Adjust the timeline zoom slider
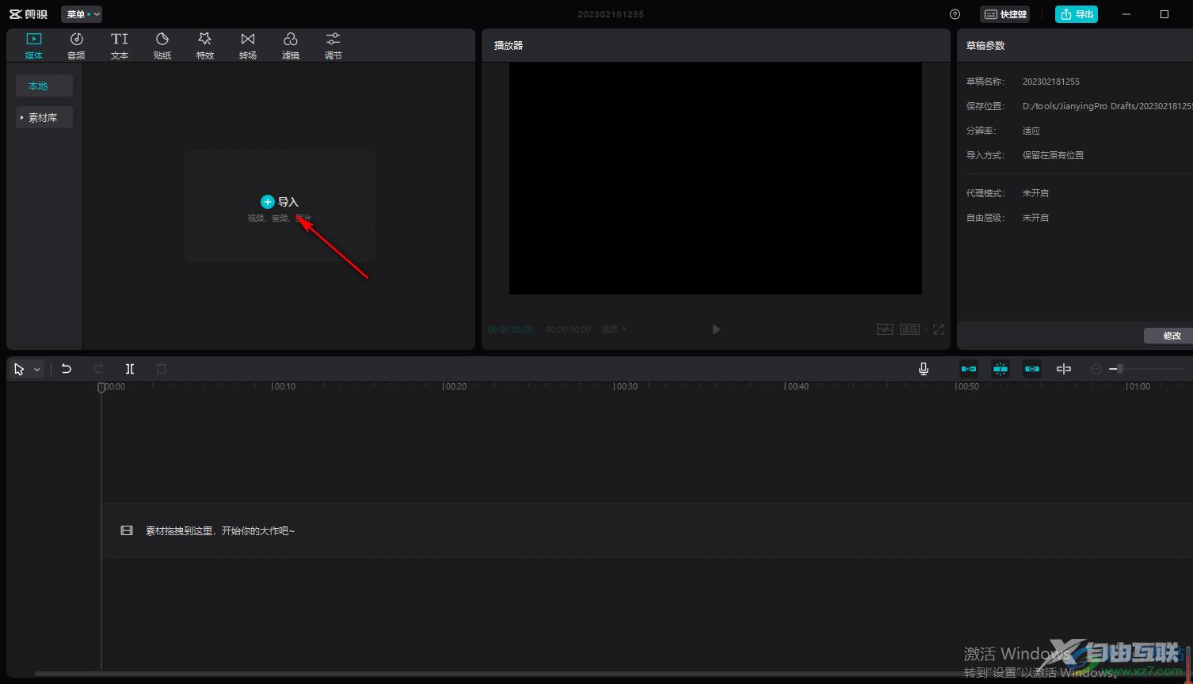 pyautogui.click(x=1147, y=369)
